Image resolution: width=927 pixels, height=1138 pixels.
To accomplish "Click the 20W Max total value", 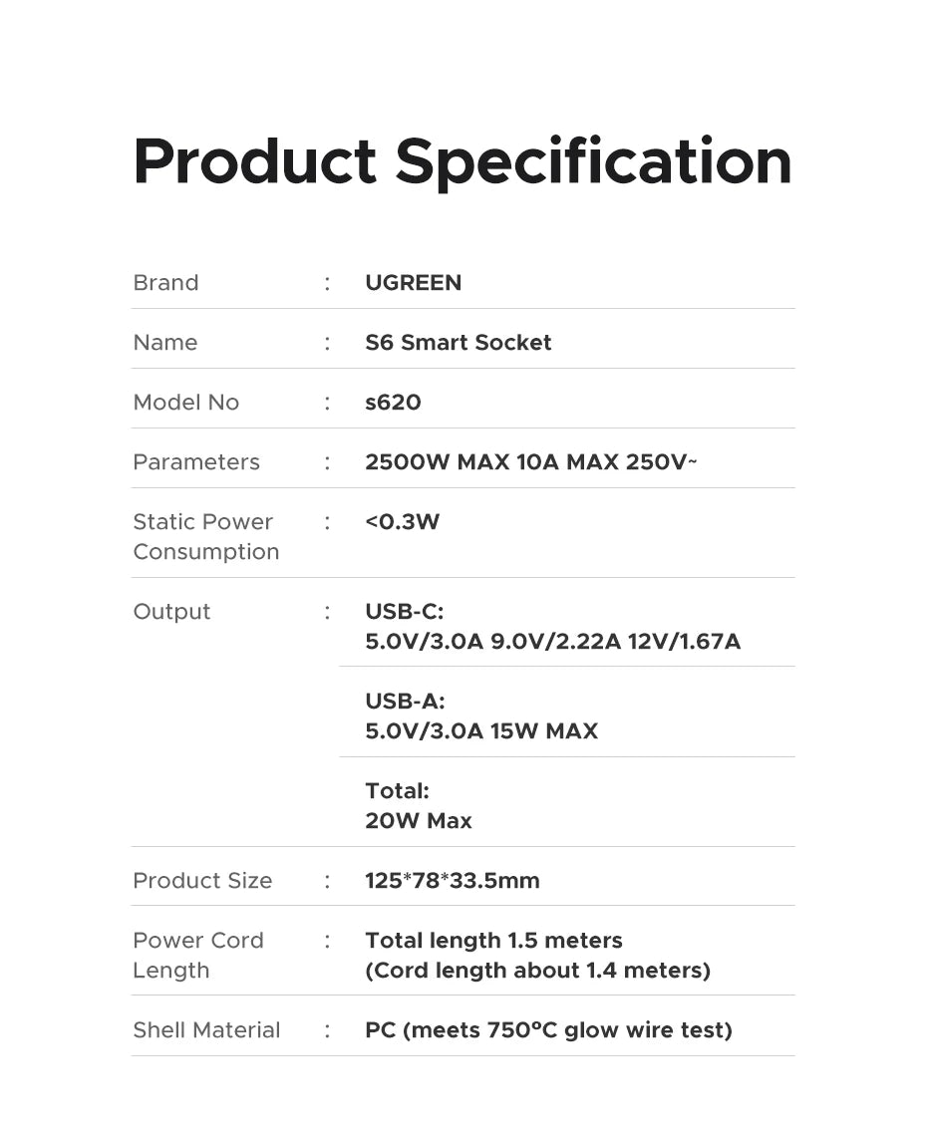I will 418,821.
